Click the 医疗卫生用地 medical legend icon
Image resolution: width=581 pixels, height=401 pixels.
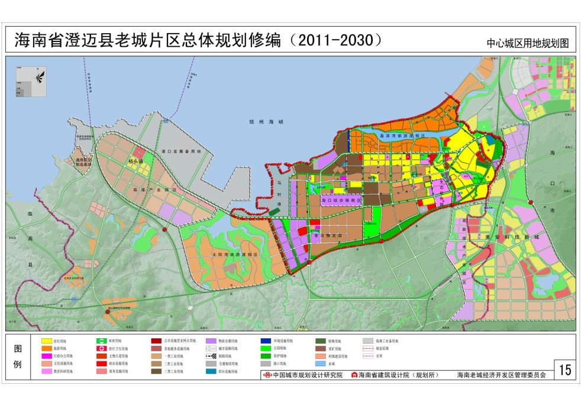[102, 349]
